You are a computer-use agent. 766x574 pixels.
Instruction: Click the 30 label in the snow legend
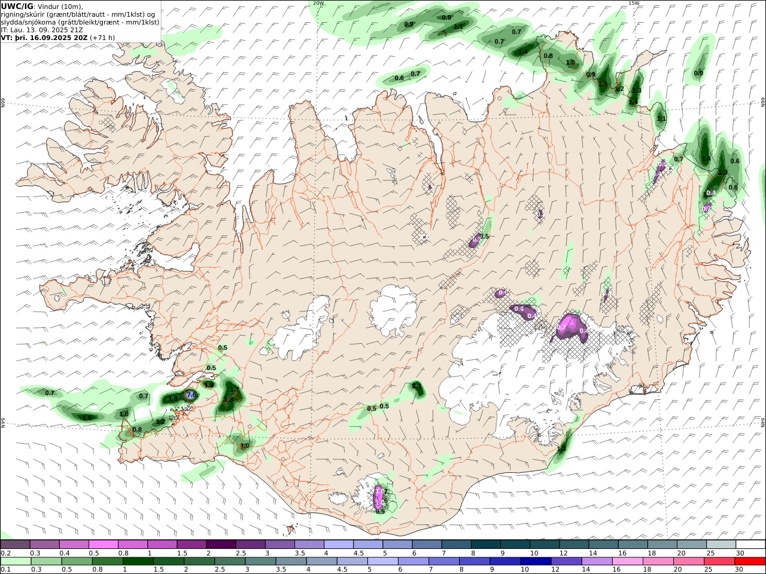coord(740,553)
